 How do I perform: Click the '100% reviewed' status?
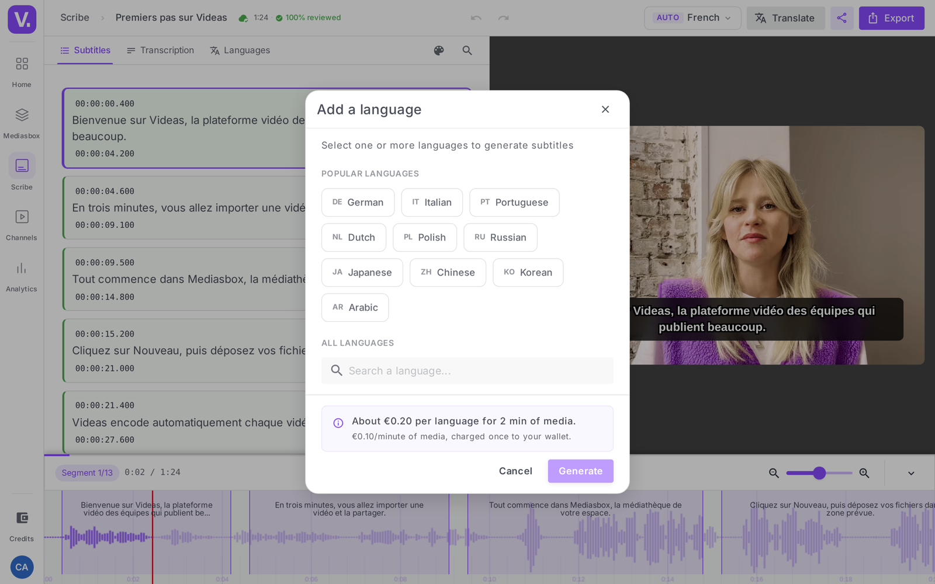(309, 18)
